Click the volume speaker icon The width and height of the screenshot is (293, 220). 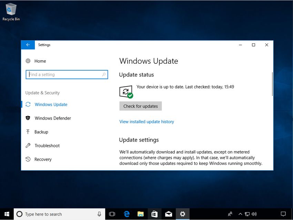tap(254, 214)
